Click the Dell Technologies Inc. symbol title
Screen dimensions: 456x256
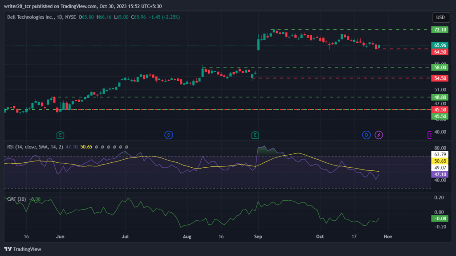31,17
